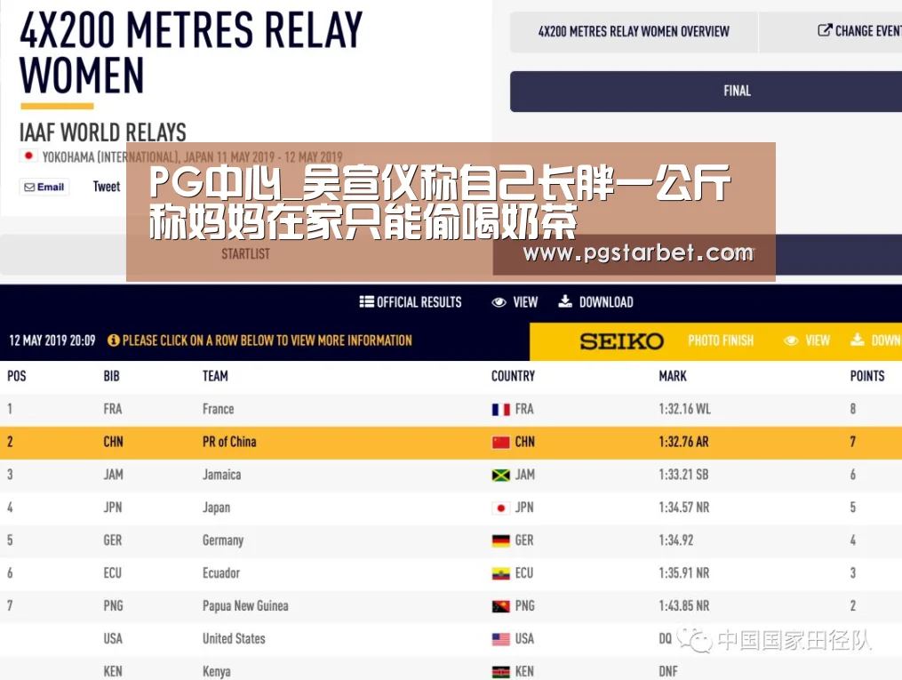The width and height of the screenshot is (902, 680).
Task: Click the MARK column header
Action: tap(673, 376)
